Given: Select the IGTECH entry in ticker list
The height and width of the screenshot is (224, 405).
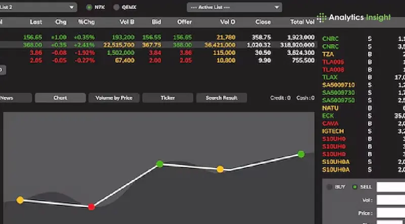Looking at the screenshot, I should pos(333,131).
